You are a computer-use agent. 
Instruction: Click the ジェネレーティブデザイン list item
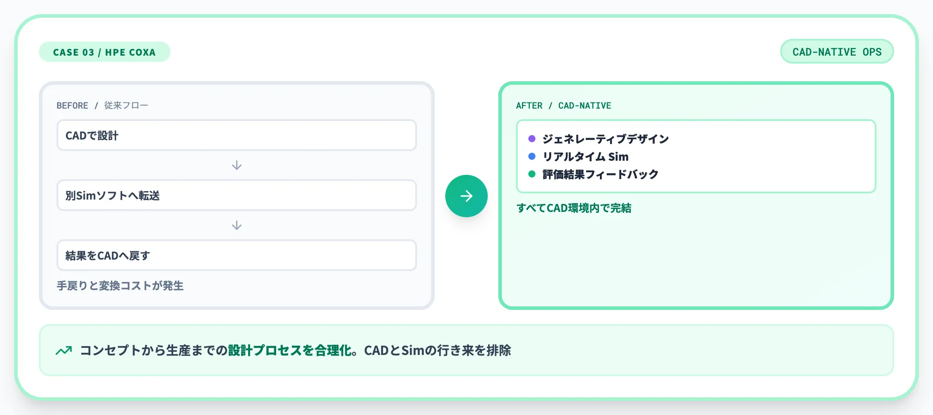pos(606,139)
